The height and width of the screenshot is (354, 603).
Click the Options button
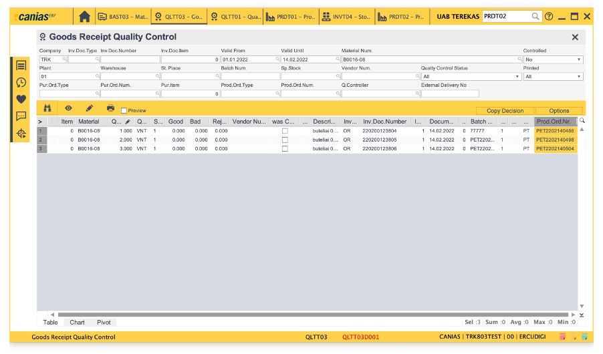tap(559, 111)
